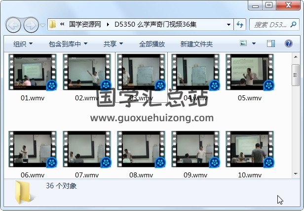Click scrollbar up arrow
The image size is (304, 211).
click(x=296, y=57)
